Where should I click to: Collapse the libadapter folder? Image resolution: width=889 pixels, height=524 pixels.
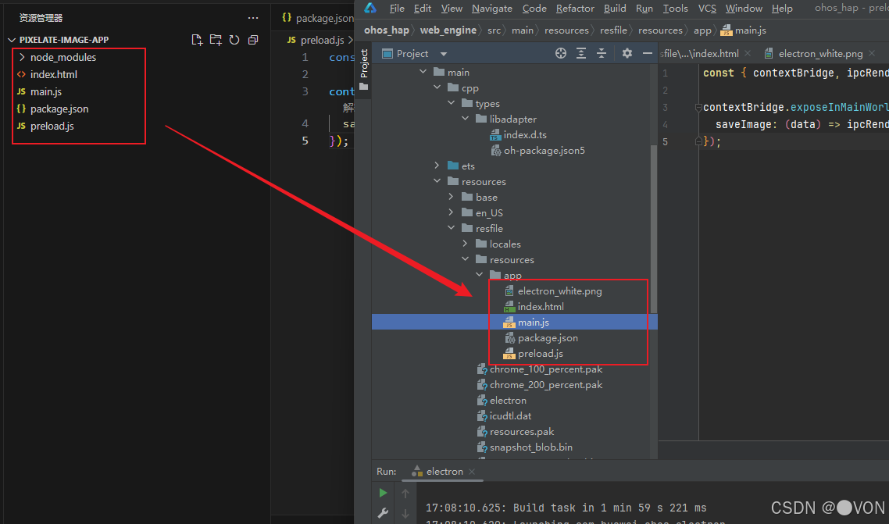pos(466,119)
